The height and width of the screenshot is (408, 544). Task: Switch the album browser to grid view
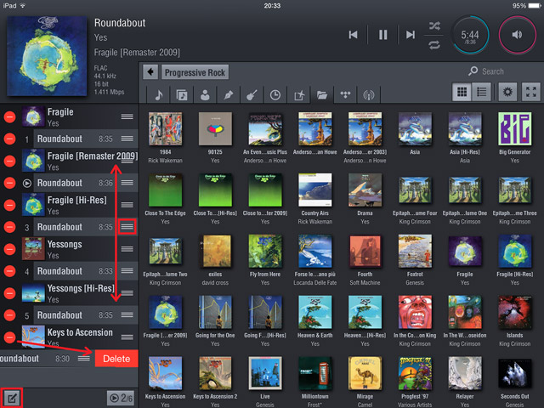(x=462, y=92)
